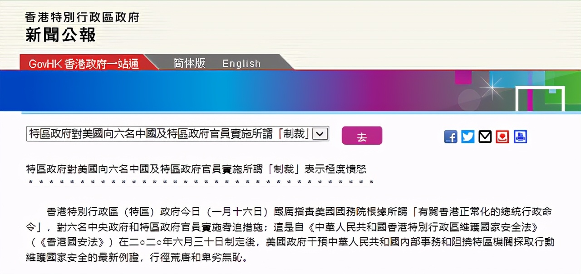Click the 香港特別行政區政府 header text
Image resolution: width=581 pixels, height=274 pixels.
pyautogui.click(x=82, y=17)
